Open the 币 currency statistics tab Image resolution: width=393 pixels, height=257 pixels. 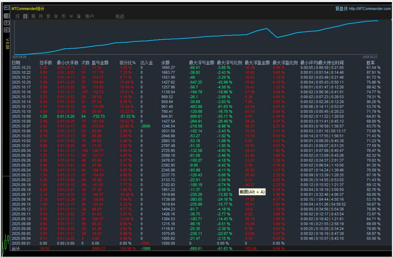pos(64,16)
